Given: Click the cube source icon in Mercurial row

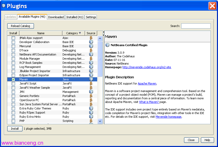Looking at the screenshot, I should point(91,46).
